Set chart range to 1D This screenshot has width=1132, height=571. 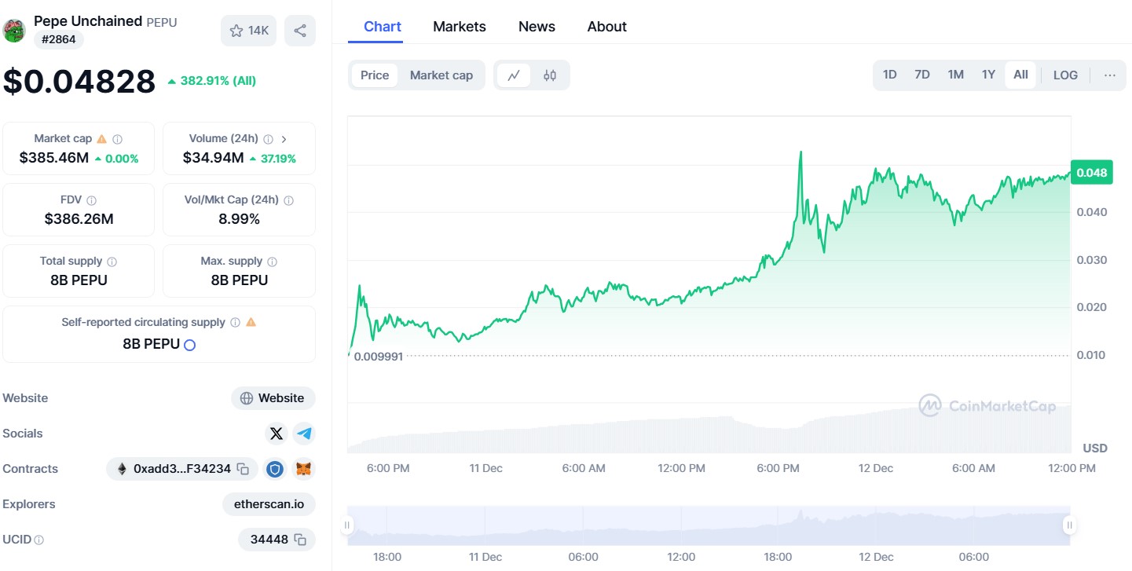889,75
